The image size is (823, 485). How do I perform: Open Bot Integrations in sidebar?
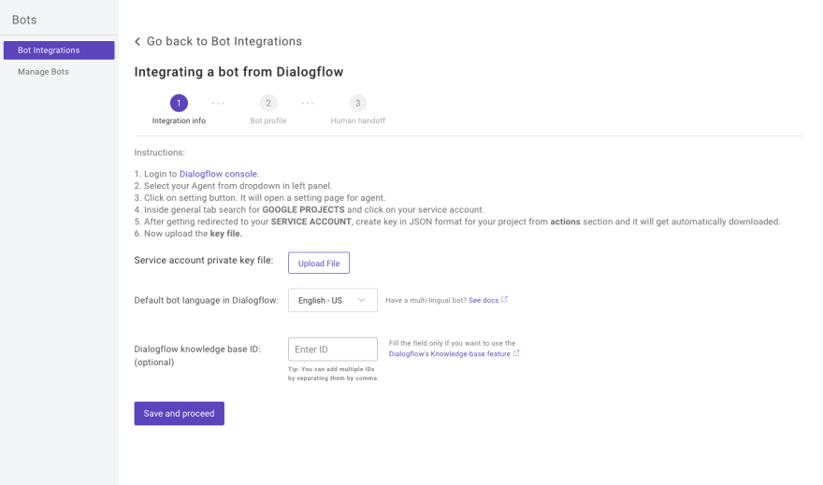click(x=59, y=50)
